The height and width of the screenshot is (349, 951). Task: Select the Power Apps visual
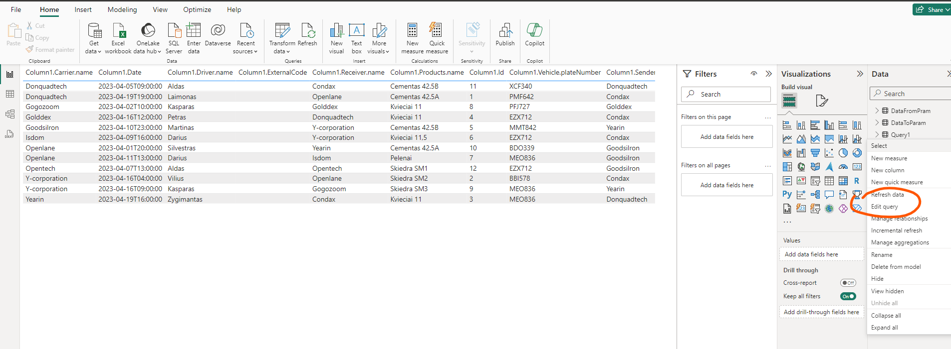point(843,209)
